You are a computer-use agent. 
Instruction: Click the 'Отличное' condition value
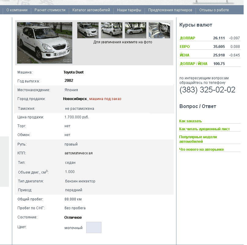pyautogui.click(x=73, y=218)
